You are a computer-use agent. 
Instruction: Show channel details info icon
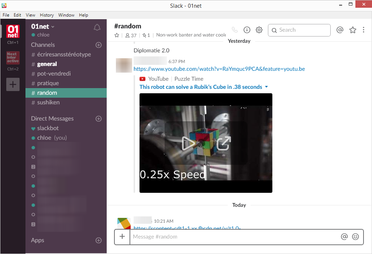click(x=247, y=30)
